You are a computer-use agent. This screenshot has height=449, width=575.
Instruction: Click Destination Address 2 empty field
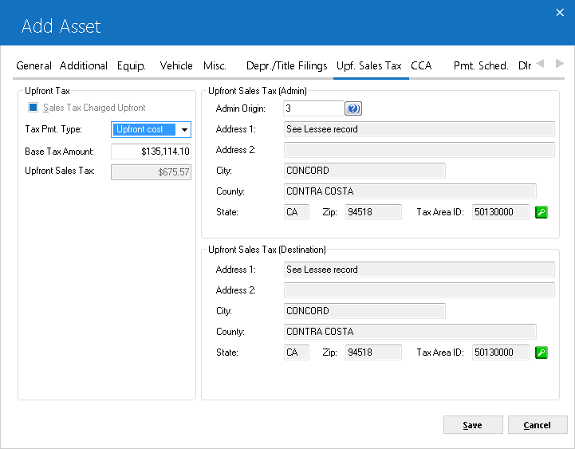pyautogui.click(x=419, y=290)
